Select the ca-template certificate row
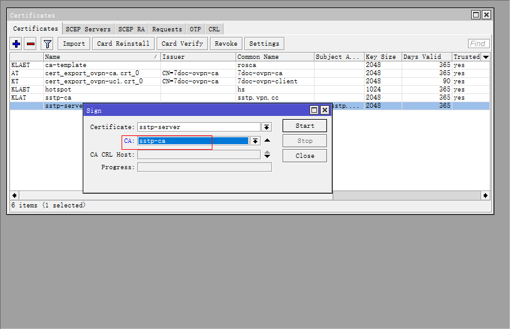This screenshot has height=329, width=510. click(x=66, y=65)
